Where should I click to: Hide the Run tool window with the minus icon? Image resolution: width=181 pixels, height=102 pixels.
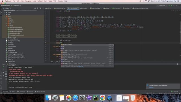coord(180,64)
